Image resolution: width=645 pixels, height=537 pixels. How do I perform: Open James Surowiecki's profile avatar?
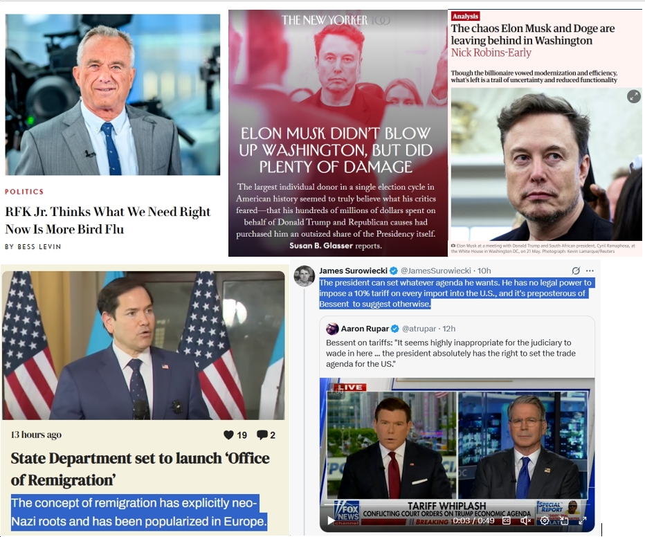[305, 276]
